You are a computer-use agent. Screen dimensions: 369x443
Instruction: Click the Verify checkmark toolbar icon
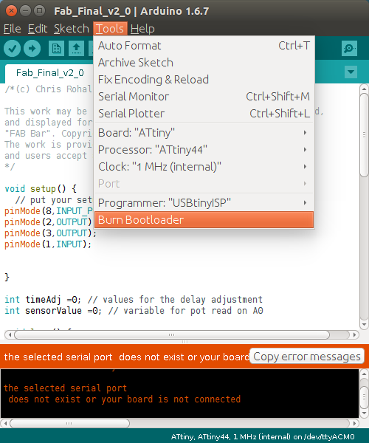tap(12, 48)
